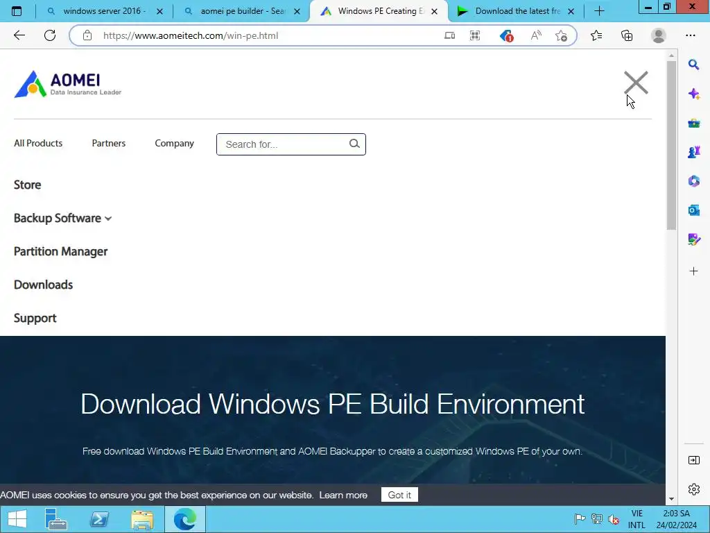This screenshot has width=710, height=533.
Task: Click the Edge taskbar icon
Action: pyautogui.click(x=184, y=519)
